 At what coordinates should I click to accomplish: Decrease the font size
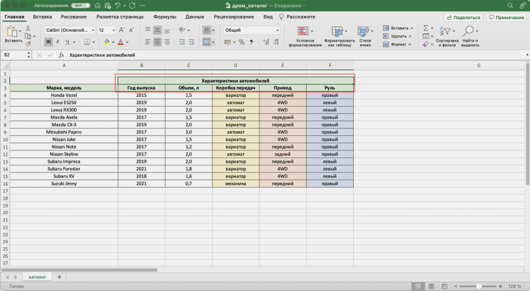(x=132, y=30)
